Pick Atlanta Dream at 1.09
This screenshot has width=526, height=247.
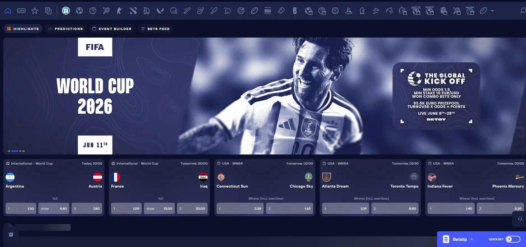click(x=346, y=209)
